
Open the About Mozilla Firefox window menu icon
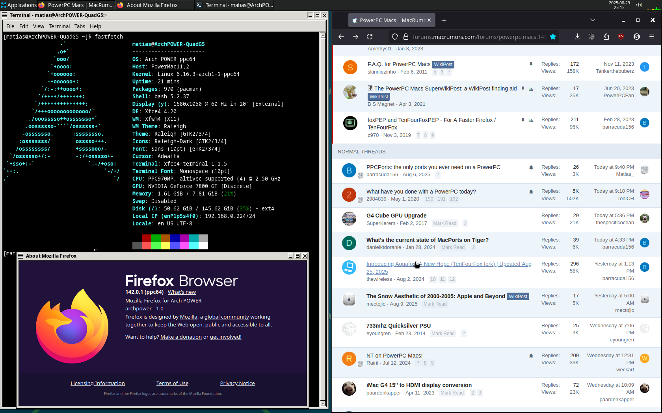(x=21, y=256)
